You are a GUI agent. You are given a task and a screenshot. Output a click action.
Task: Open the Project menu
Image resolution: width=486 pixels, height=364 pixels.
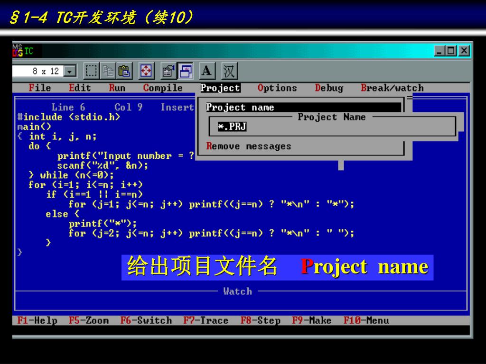220,88
